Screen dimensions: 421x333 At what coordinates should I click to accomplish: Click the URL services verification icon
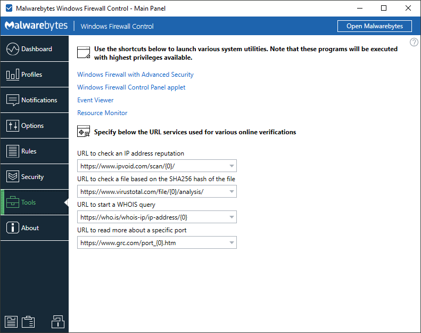[x=84, y=131]
